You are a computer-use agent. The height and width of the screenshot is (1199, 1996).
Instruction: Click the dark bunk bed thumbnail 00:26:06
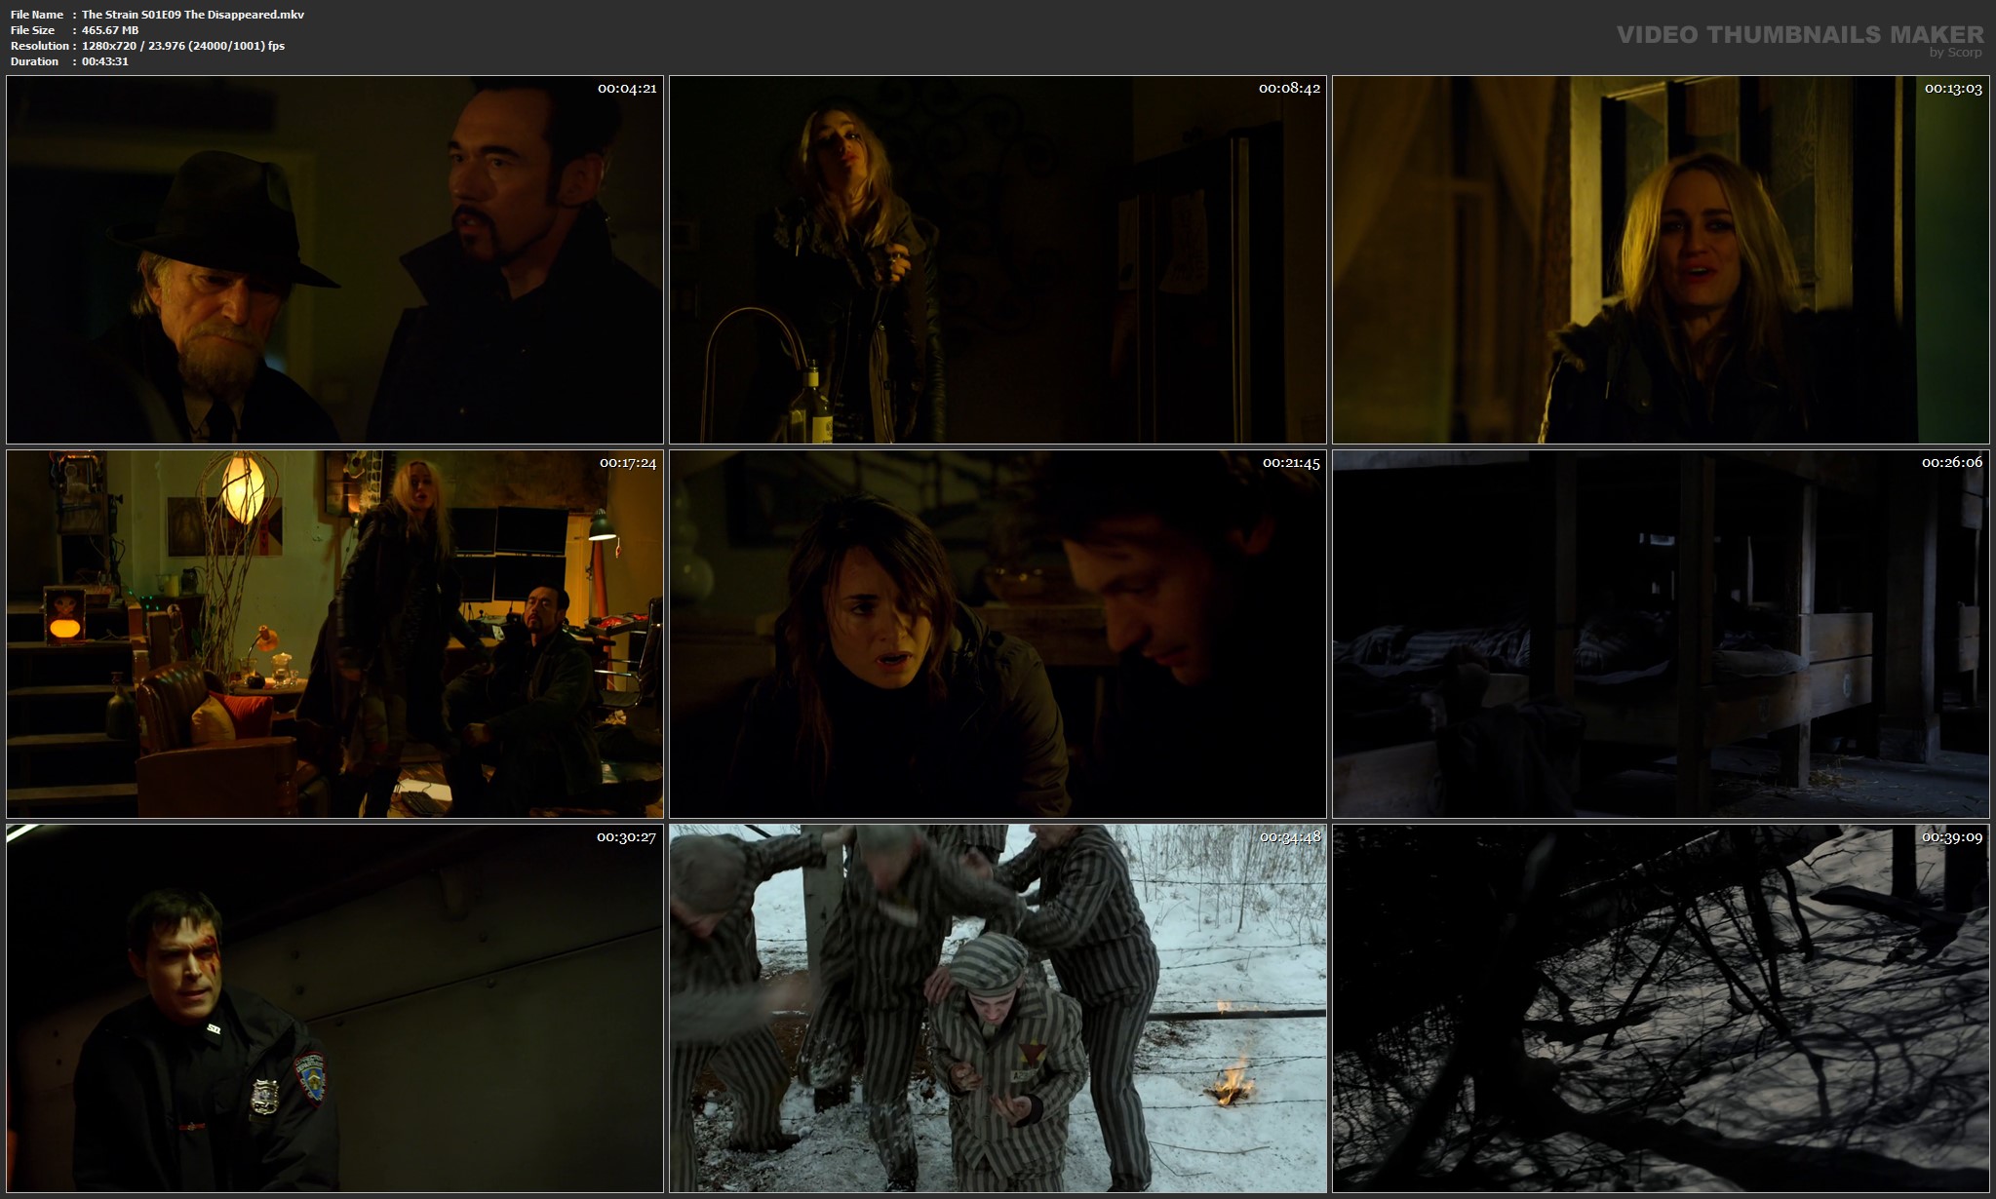[1661, 634]
